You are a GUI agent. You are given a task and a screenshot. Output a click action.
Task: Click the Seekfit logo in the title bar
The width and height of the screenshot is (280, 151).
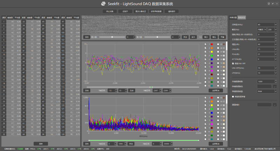(103, 4)
